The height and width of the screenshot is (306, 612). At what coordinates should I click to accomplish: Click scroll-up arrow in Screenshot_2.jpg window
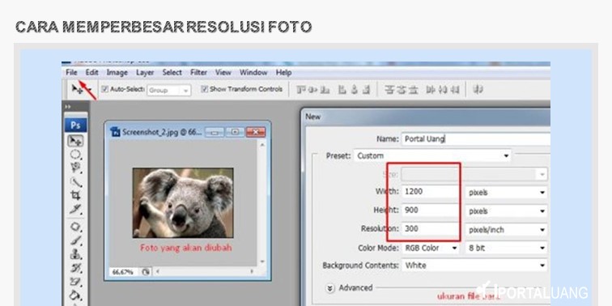tap(261, 144)
